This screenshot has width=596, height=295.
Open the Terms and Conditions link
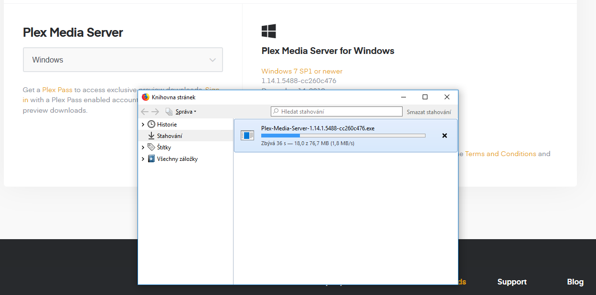pyautogui.click(x=500, y=154)
